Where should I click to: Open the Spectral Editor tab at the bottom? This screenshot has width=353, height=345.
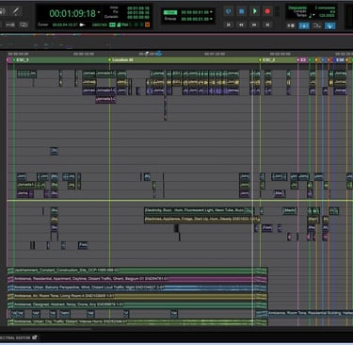tap(15, 337)
